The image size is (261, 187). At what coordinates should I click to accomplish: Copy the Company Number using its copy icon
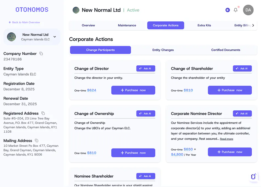41,54
